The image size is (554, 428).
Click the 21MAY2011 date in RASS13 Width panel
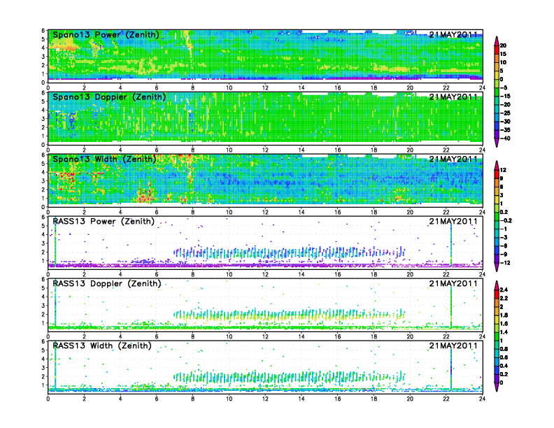[453, 345]
